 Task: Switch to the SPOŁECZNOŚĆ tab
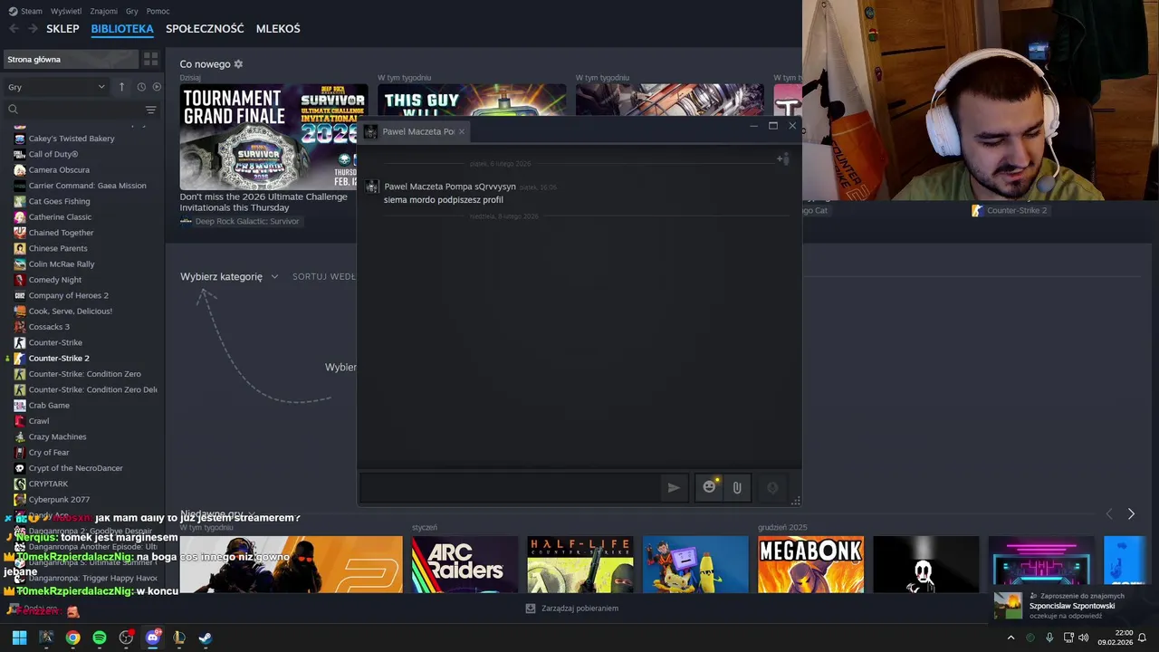point(205,29)
